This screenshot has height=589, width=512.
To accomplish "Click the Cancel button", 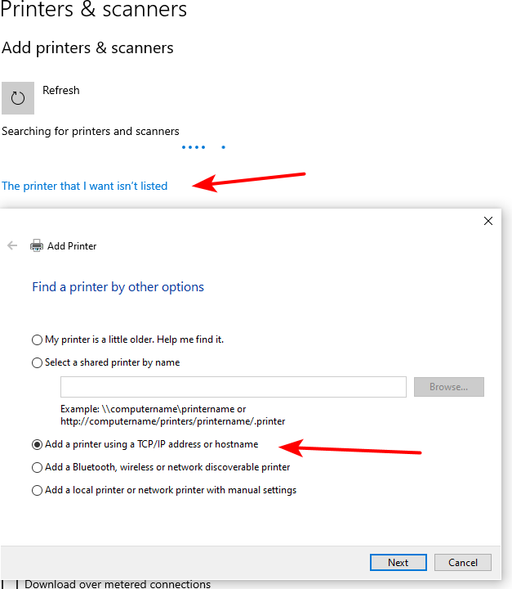I will 463,562.
